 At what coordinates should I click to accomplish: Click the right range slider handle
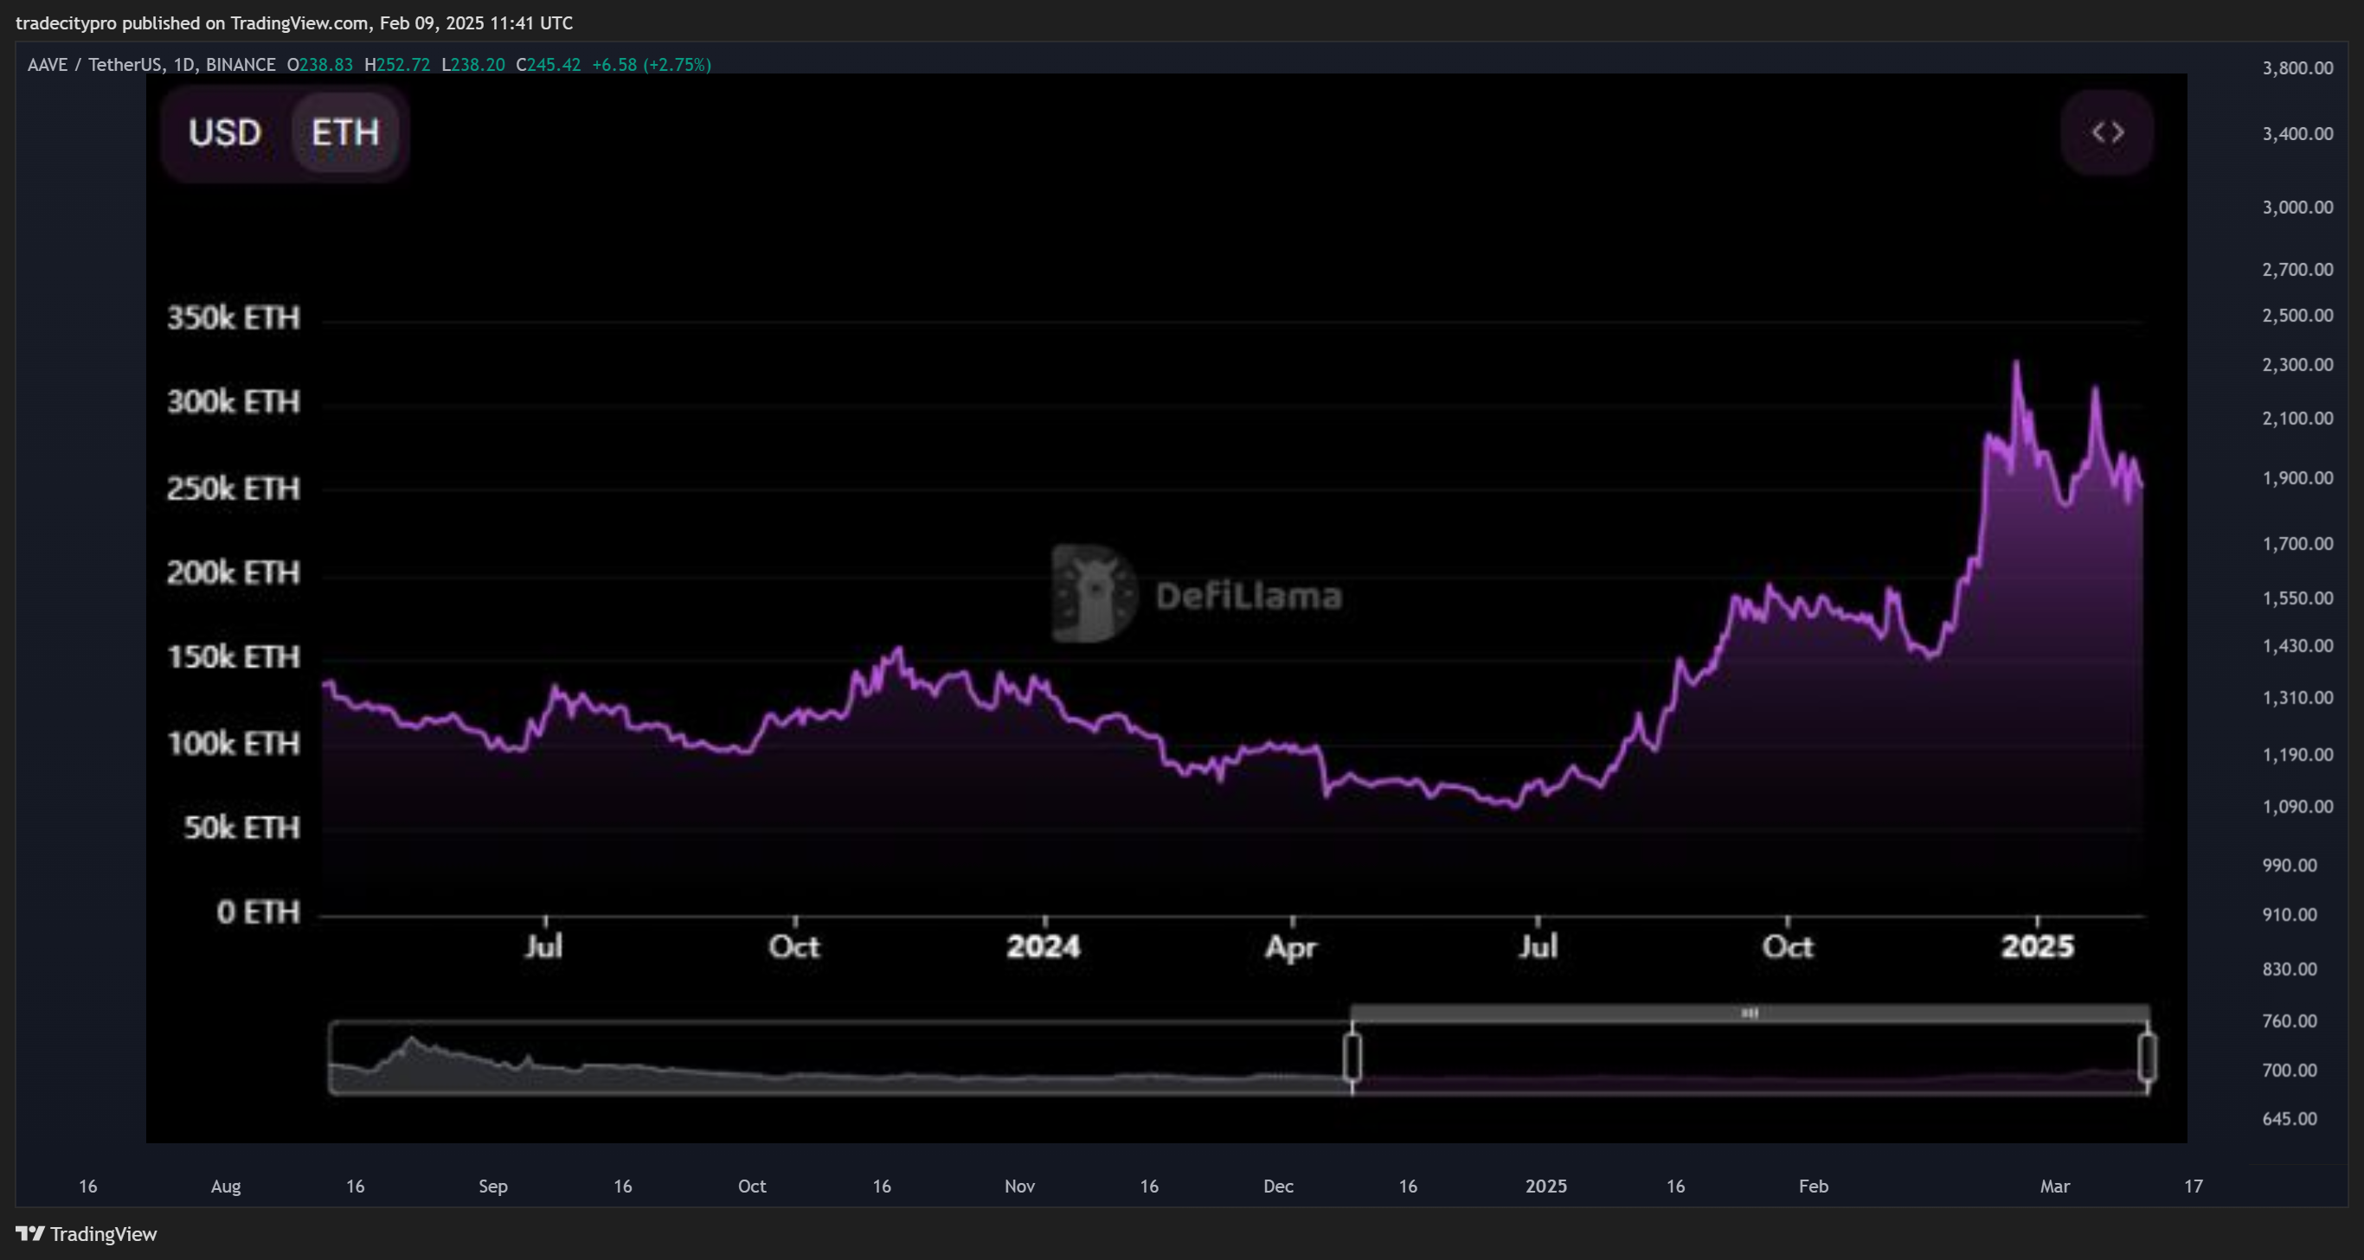point(2148,1058)
